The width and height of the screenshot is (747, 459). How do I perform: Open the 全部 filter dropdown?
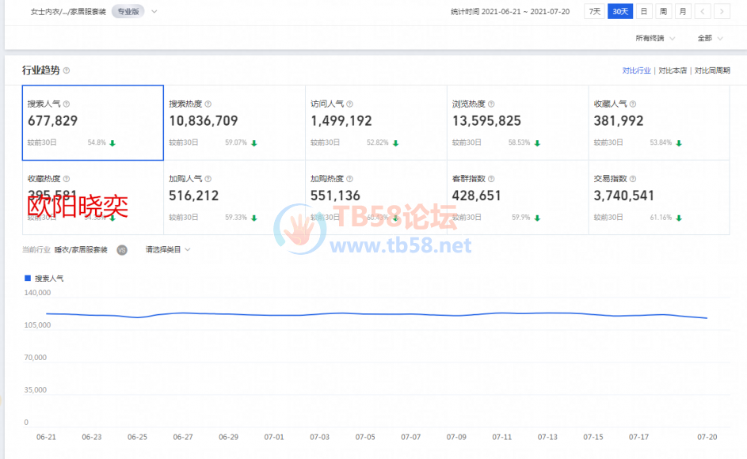click(x=709, y=38)
